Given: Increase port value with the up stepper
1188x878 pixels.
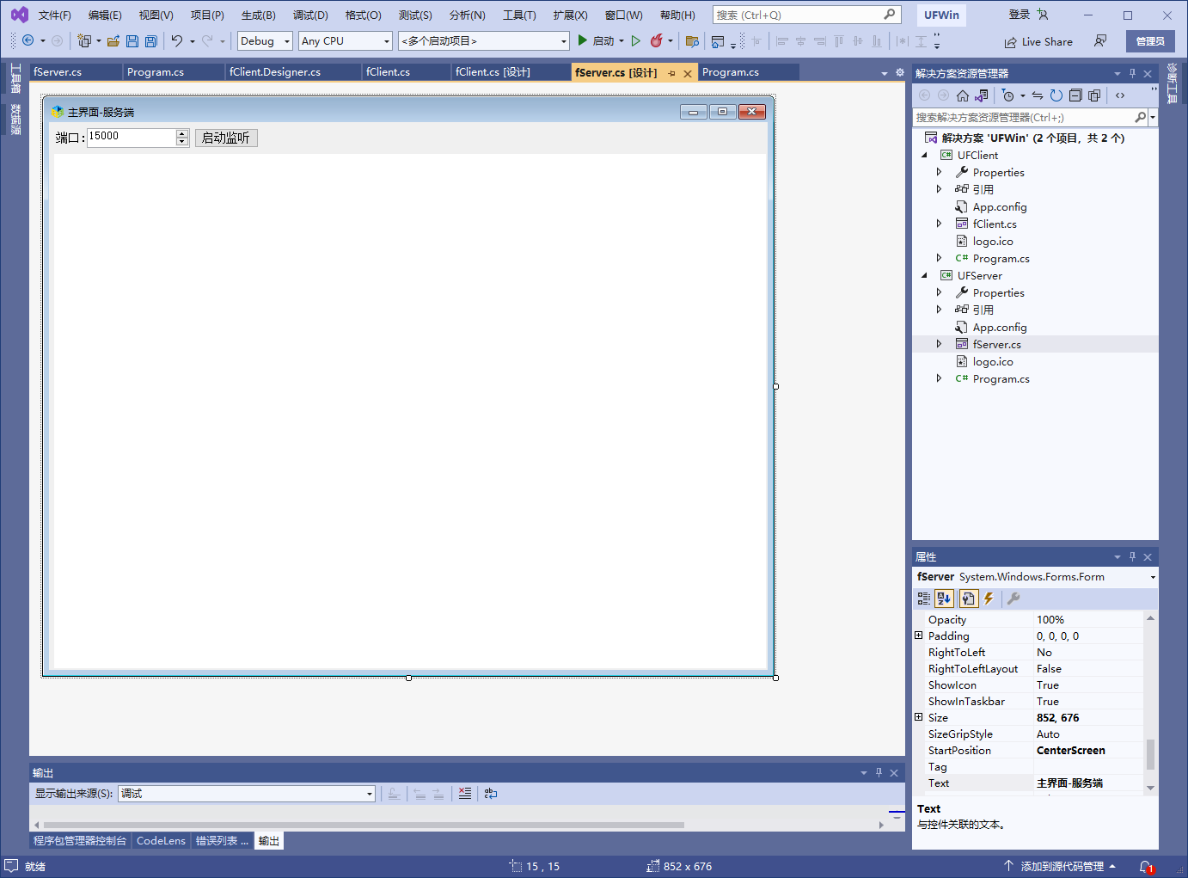Looking at the screenshot, I should pyautogui.click(x=181, y=133).
